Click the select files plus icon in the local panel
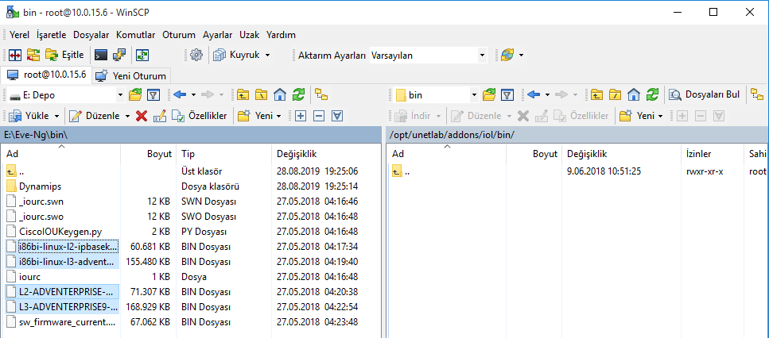Screen dimensions: 769x338 pyautogui.click(x=300, y=116)
